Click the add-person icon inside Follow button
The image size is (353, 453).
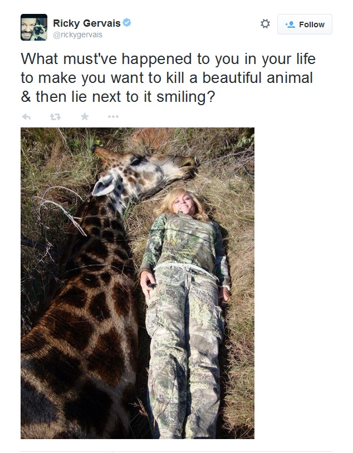pyautogui.click(x=290, y=24)
